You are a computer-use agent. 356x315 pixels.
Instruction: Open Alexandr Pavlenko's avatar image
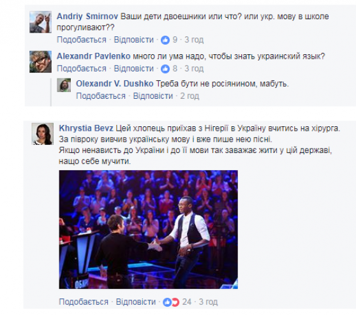point(40,62)
